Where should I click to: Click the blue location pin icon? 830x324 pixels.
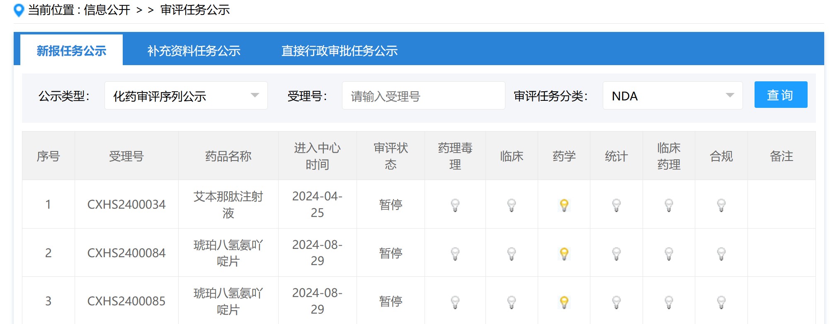[x=19, y=10]
